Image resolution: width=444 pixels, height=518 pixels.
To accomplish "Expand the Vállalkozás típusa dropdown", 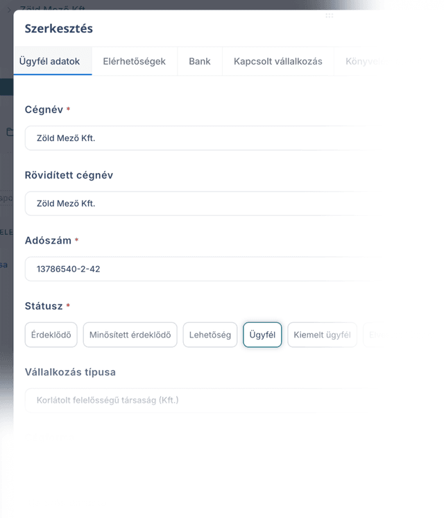I will [x=205, y=401].
